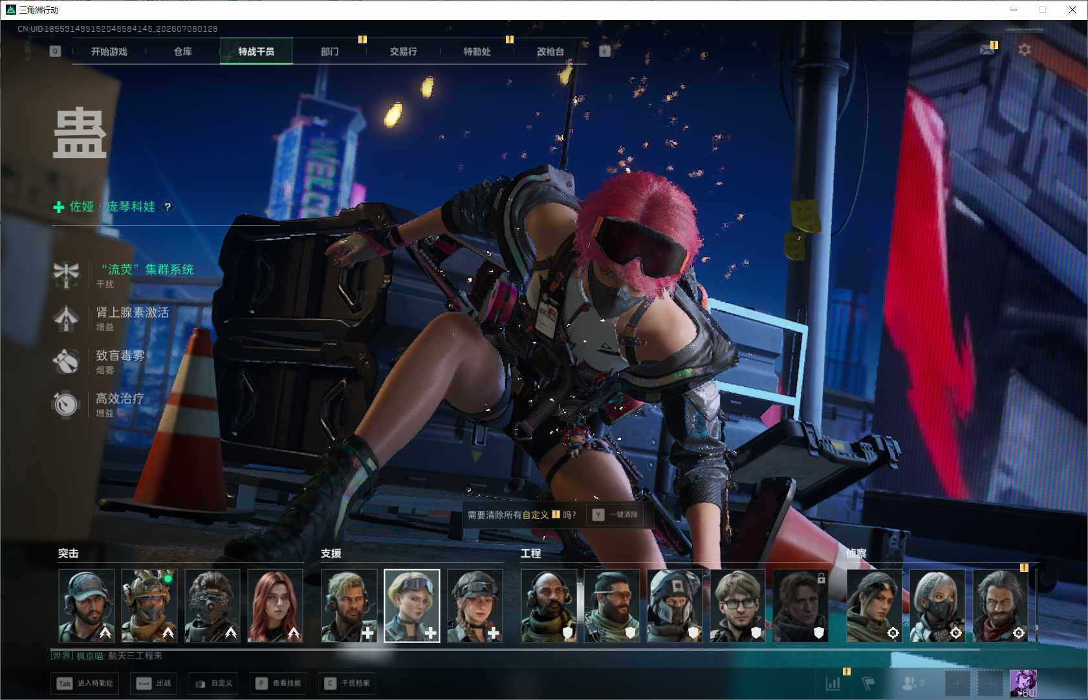Select first 侦察 operator with goggles on head

pos(875,606)
